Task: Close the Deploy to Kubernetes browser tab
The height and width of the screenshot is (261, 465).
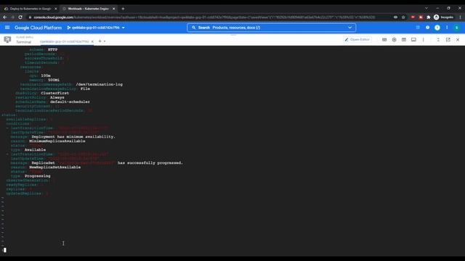Action: point(55,9)
